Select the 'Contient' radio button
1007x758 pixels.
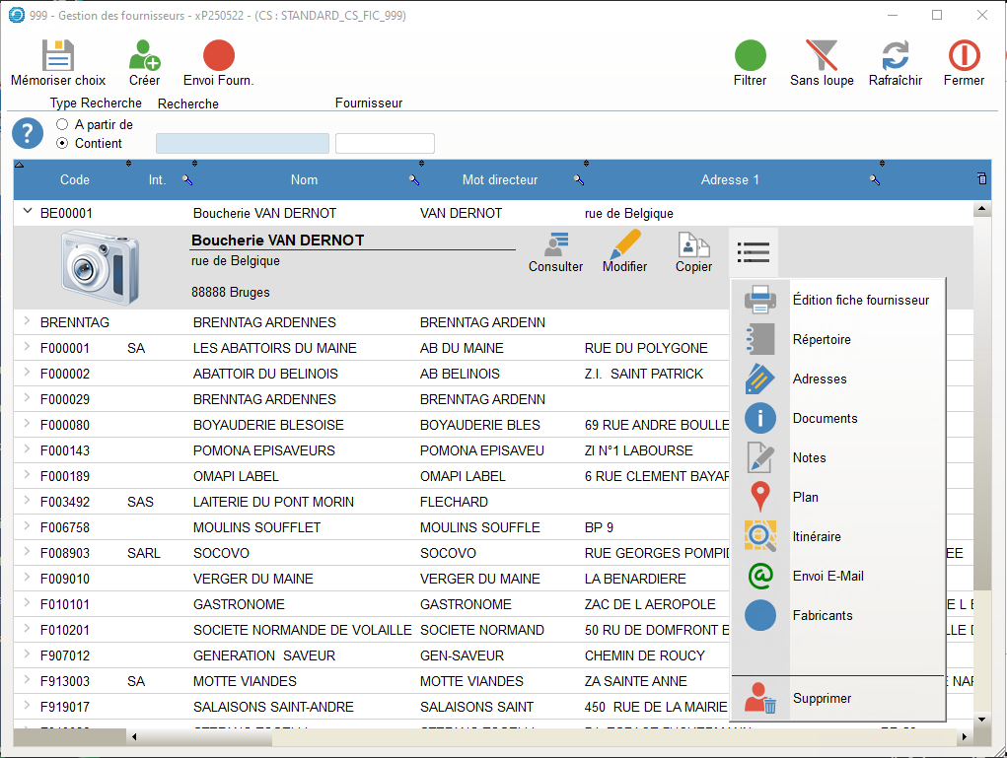click(x=62, y=143)
